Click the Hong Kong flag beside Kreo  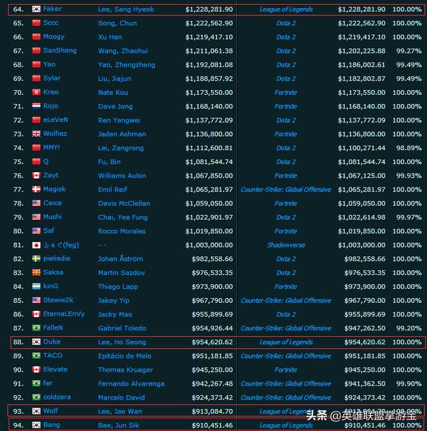tap(36, 92)
